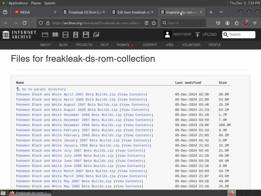Download May 2008 Beta Builds.zip

[64, 186]
